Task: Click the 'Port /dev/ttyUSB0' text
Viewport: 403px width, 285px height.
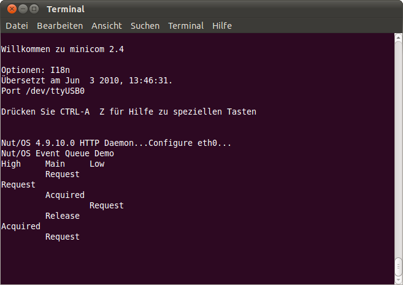Action: 43,91
